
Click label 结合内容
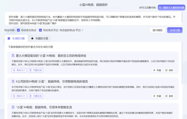click(x=10, y=30)
